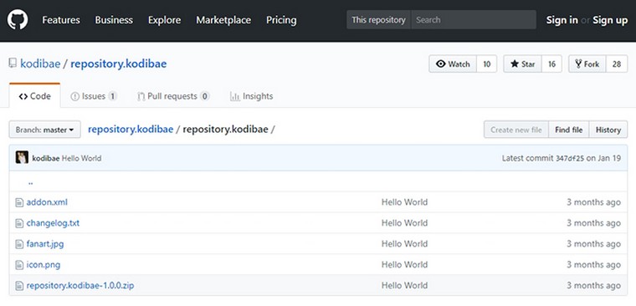Expand the Branch: master dropdown
This screenshot has width=636, height=306.
[x=44, y=130]
